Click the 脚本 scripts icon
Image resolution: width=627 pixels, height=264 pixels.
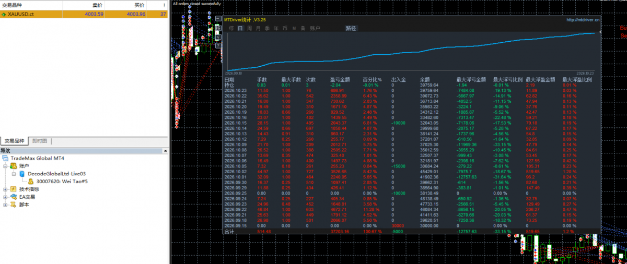tap(14, 205)
